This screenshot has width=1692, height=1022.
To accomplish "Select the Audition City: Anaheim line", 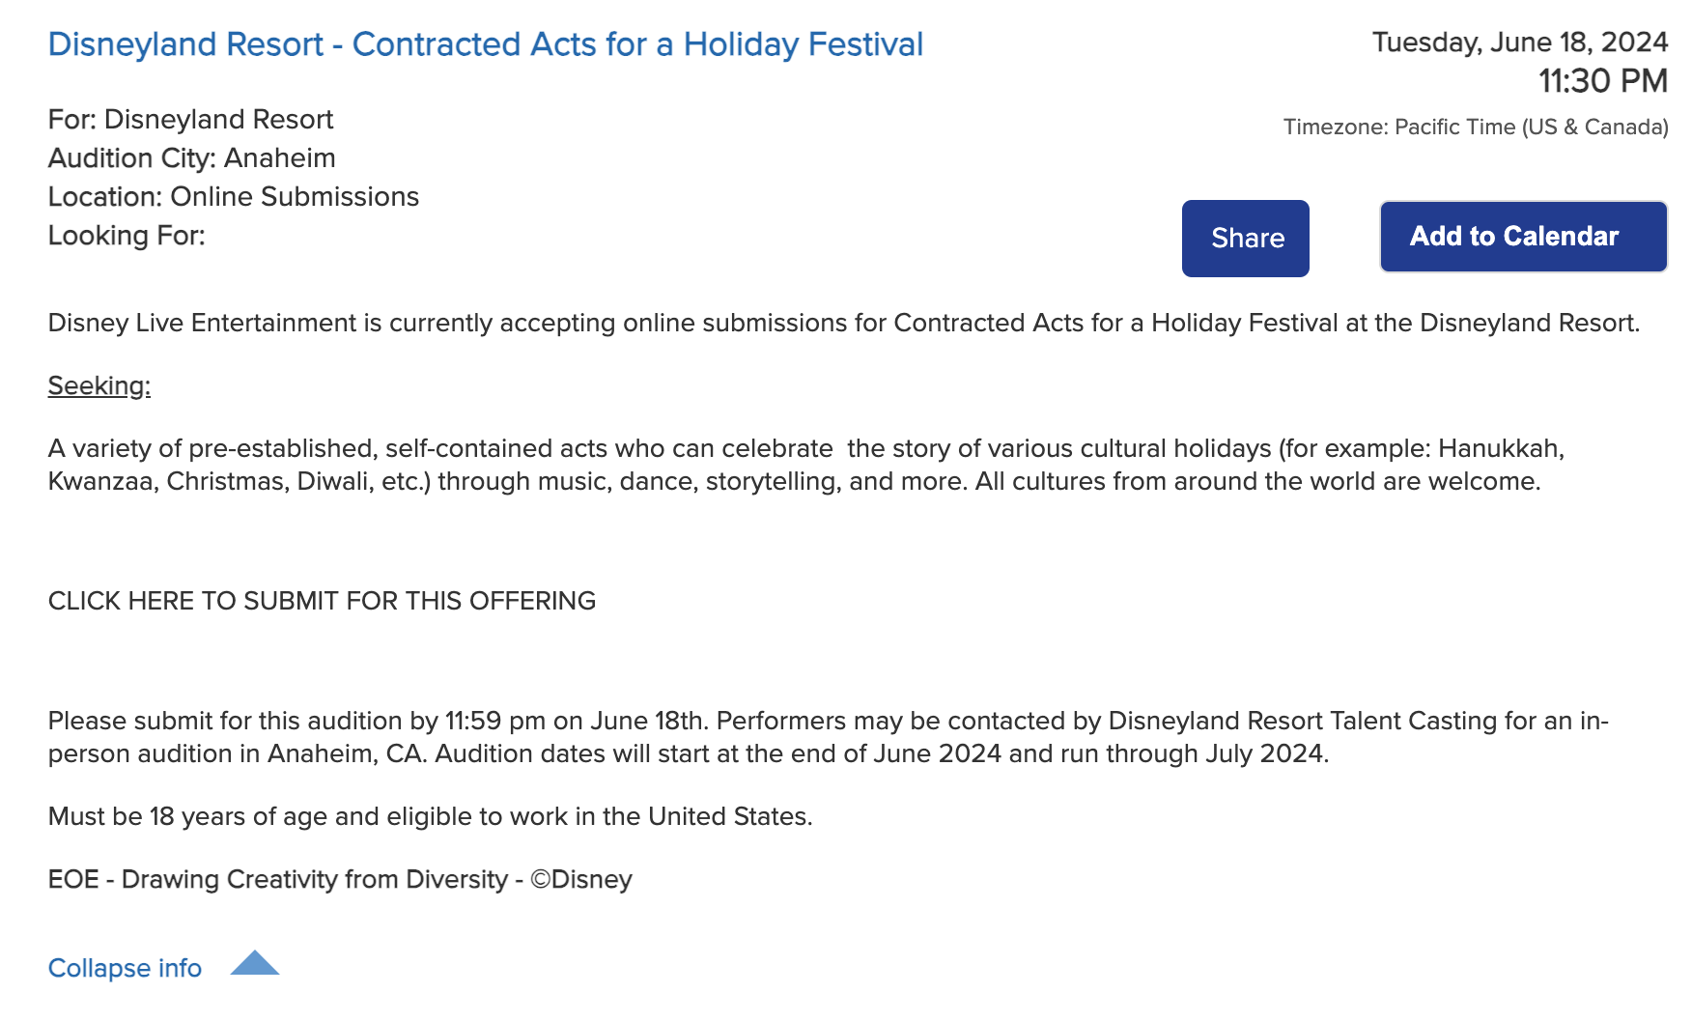I will [191, 158].
